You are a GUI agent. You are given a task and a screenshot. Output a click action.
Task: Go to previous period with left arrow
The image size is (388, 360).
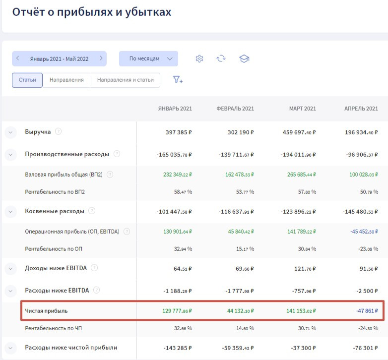(x=18, y=59)
